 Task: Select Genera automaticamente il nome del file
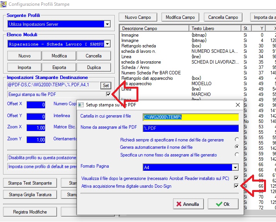[236, 147]
